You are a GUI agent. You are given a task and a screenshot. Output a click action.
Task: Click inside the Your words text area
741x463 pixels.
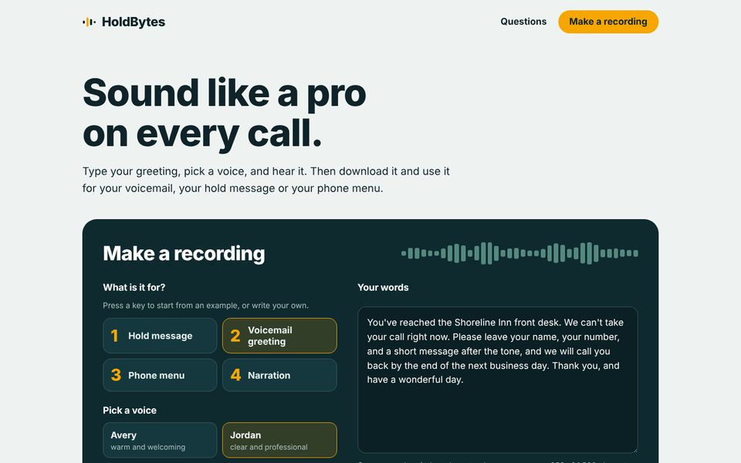point(498,380)
